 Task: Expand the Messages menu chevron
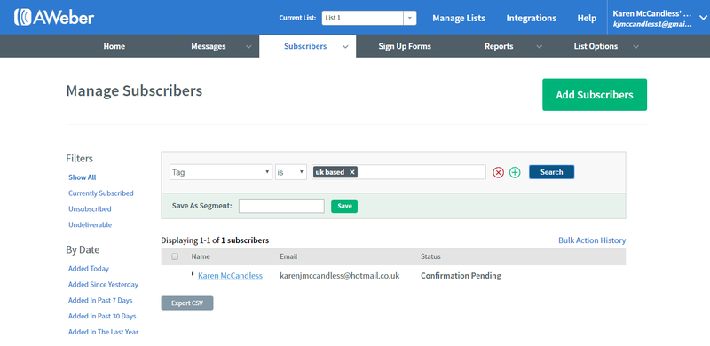click(x=248, y=47)
